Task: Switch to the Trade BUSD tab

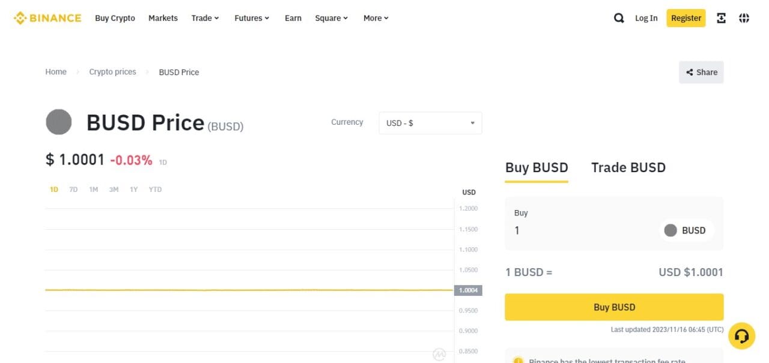Action: (x=628, y=167)
